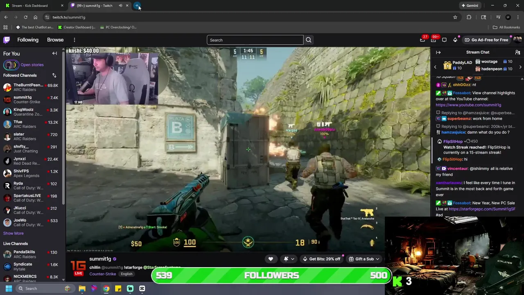Go to browser home page
This screenshot has width=524, height=295.
point(35,17)
